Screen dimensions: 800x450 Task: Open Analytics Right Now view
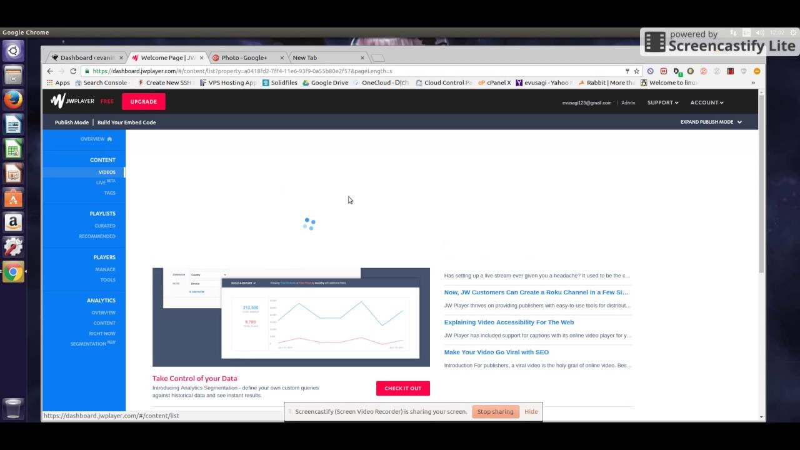(102, 334)
